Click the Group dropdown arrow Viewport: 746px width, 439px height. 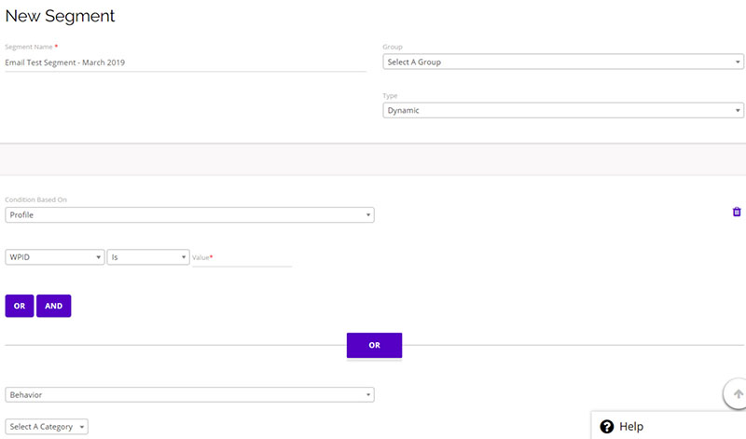(x=738, y=62)
